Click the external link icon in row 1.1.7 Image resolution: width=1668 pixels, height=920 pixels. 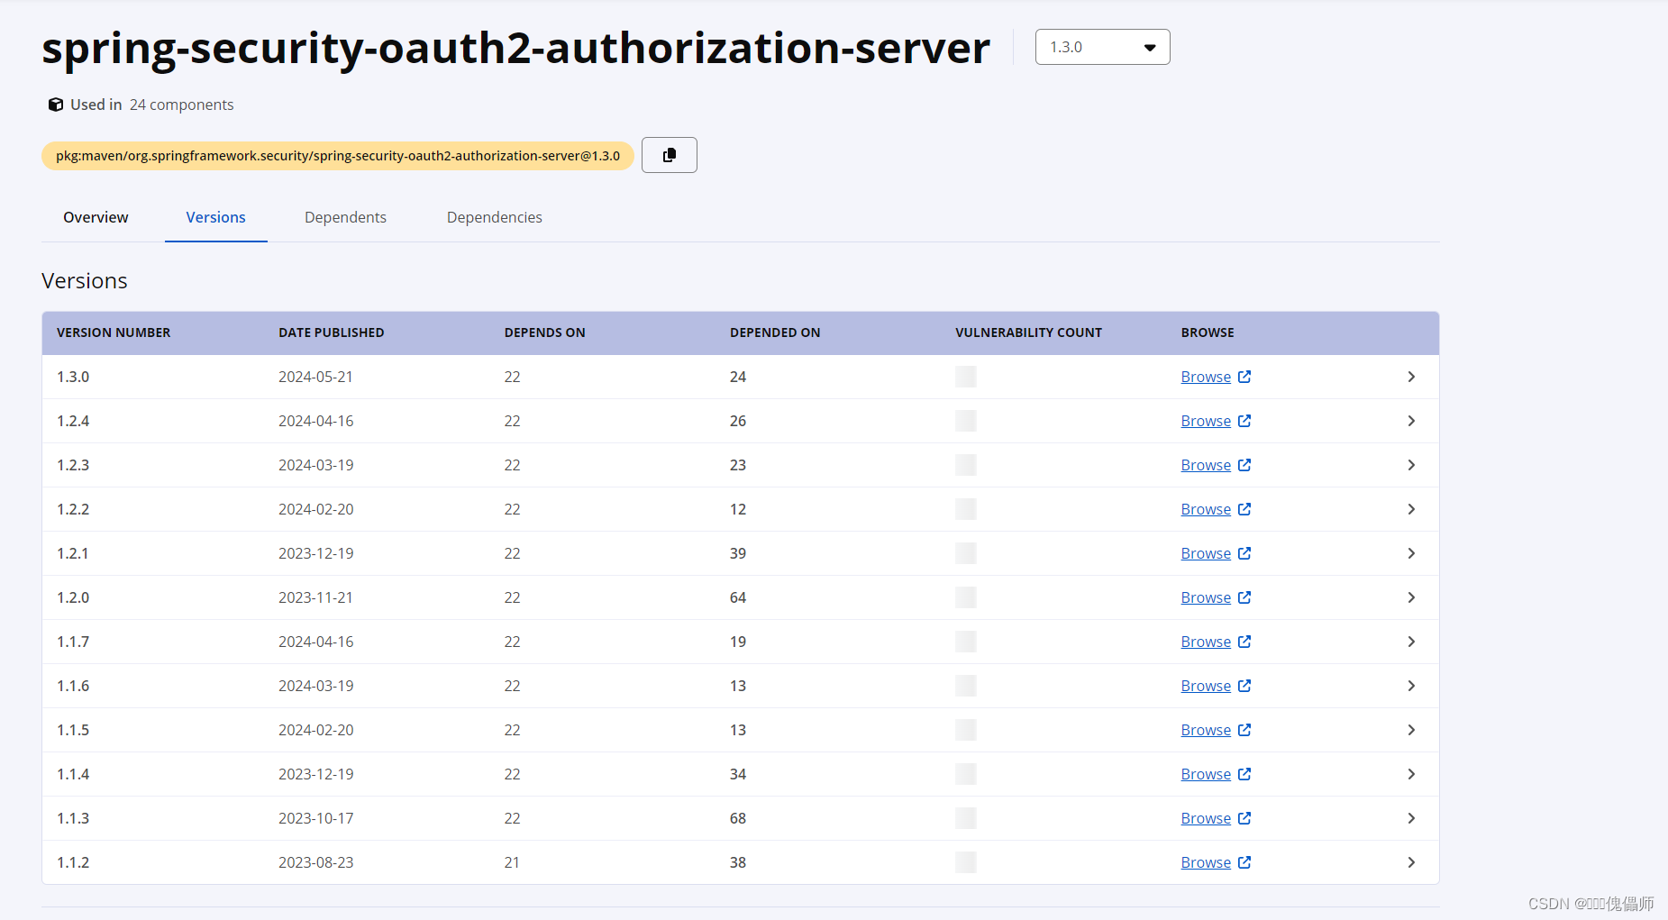click(1244, 642)
